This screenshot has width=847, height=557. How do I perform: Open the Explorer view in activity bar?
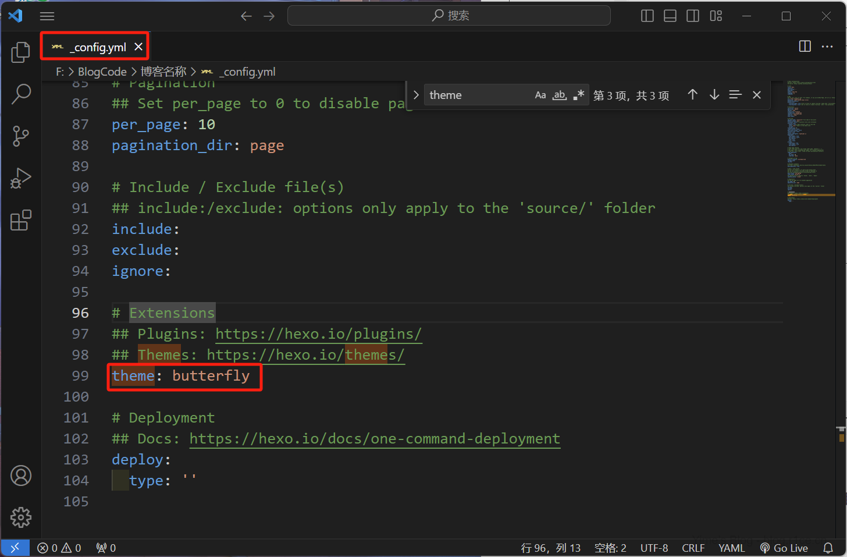(21, 52)
